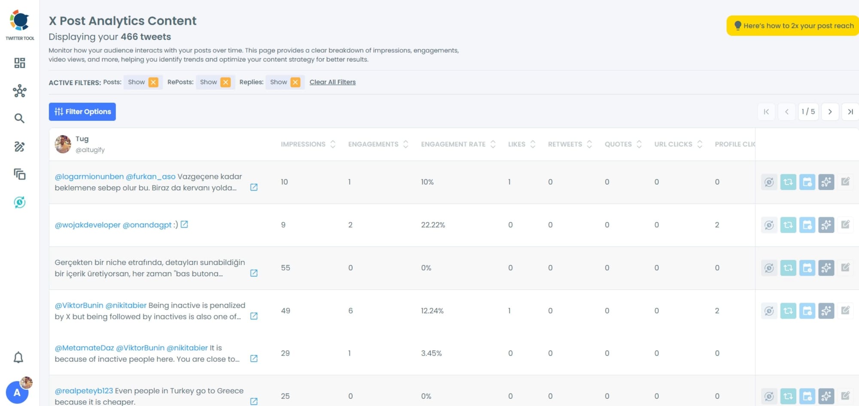Go to the next page of tweets
Screen dimensions: 859x406
pyautogui.click(x=830, y=112)
